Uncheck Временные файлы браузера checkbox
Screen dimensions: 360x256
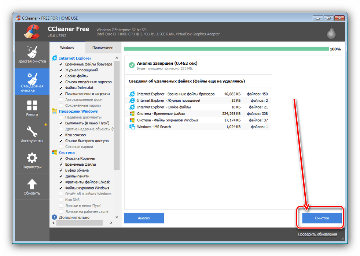click(x=61, y=64)
